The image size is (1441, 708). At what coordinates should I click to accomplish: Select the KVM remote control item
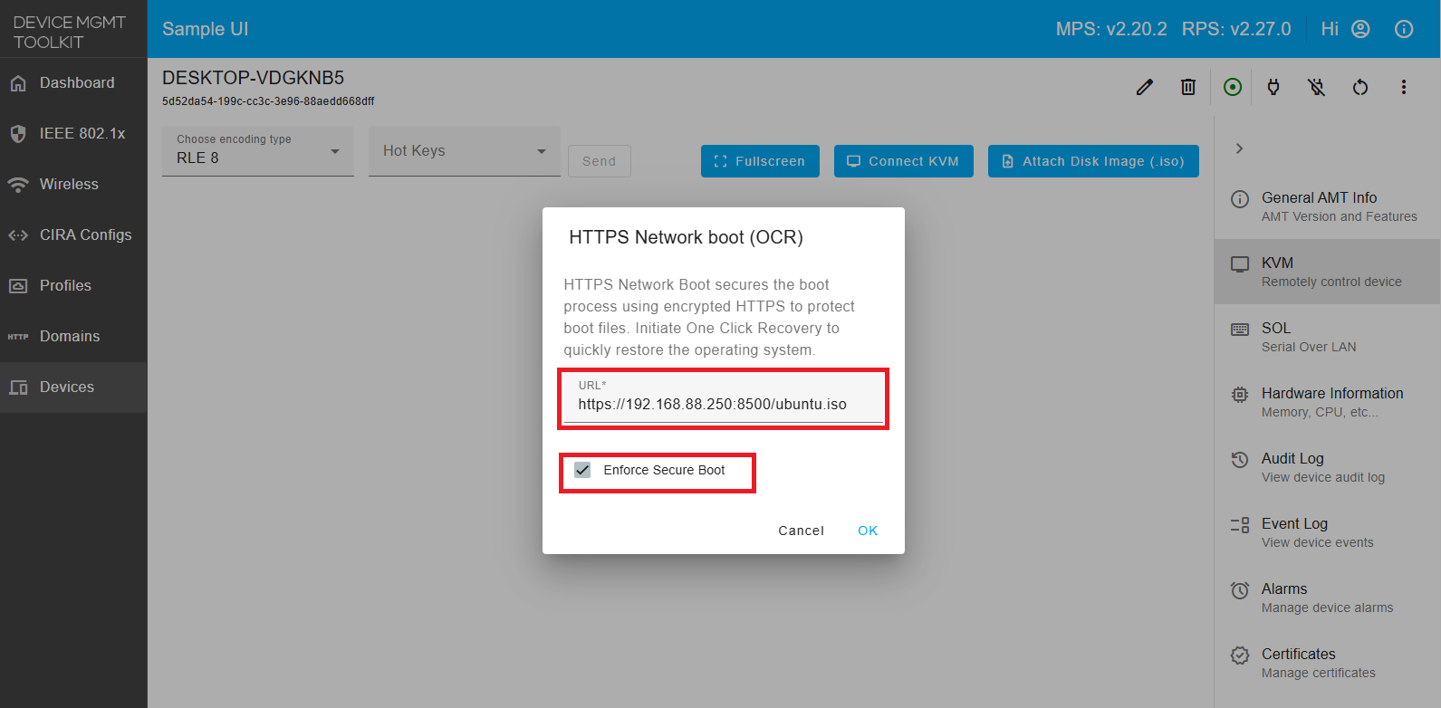click(x=1328, y=272)
